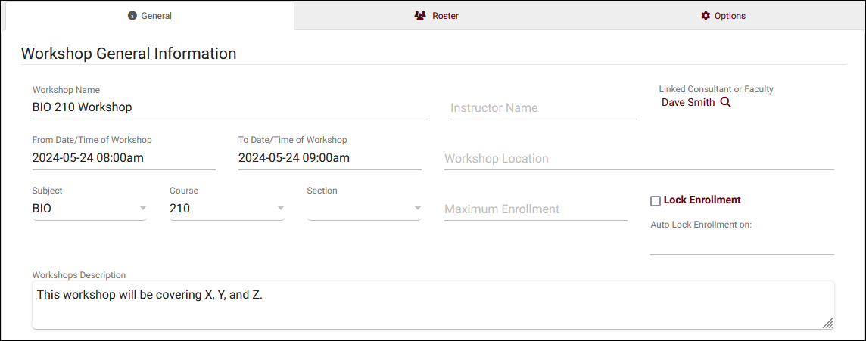866x341 pixels.
Task: Edit the From Date/Time of Workshop field
Action: point(123,158)
